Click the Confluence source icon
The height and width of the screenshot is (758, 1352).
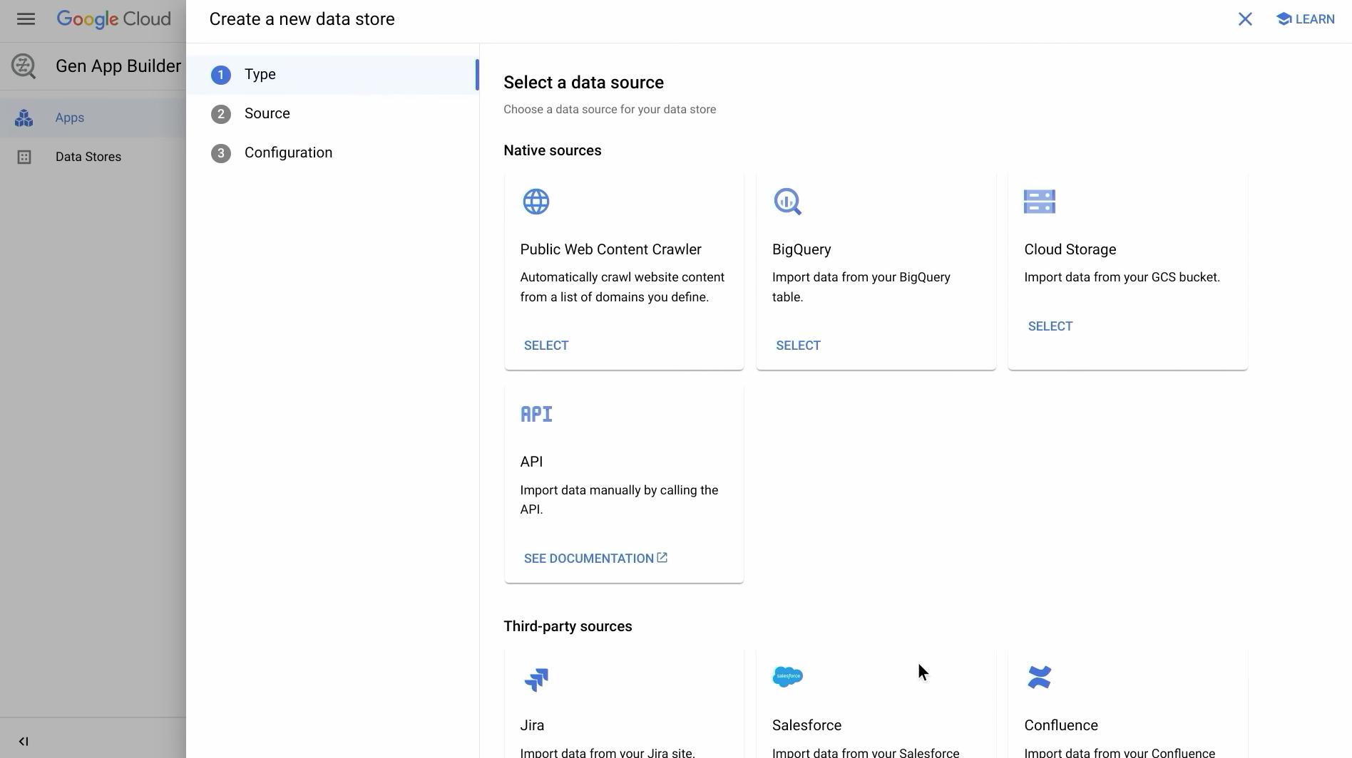[x=1040, y=676]
